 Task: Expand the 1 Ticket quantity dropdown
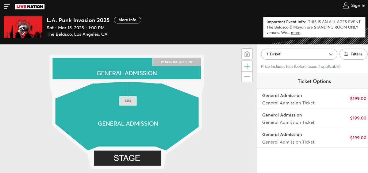pos(297,54)
